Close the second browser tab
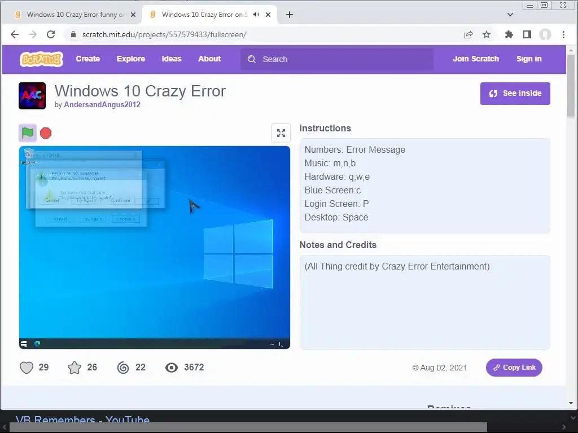 pyautogui.click(x=268, y=15)
